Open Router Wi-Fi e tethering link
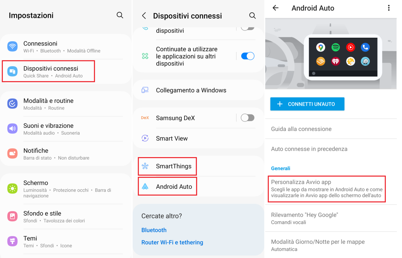402x258 pixels. pyautogui.click(x=172, y=243)
